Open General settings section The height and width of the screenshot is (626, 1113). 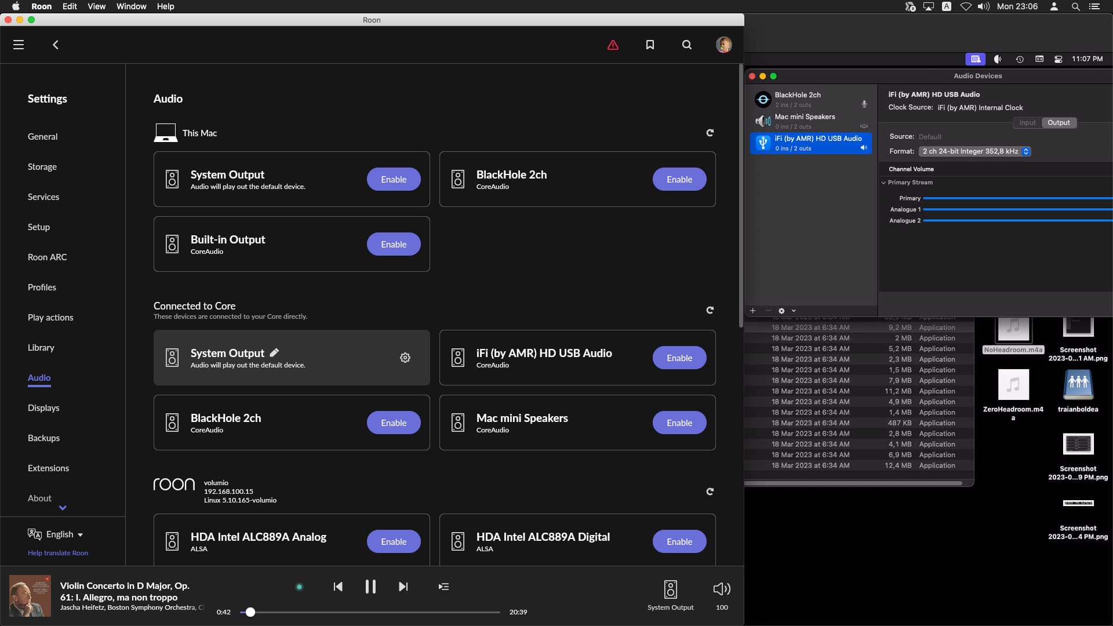(42, 136)
